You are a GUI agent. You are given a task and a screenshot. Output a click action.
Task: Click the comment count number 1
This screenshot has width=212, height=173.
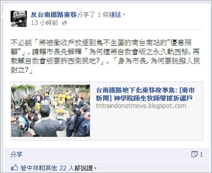pyautogui.click(x=201, y=154)
